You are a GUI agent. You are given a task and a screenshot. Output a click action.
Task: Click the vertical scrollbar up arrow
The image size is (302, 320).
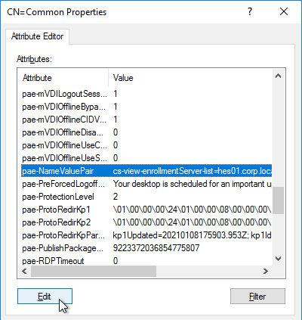pos(278,76)
